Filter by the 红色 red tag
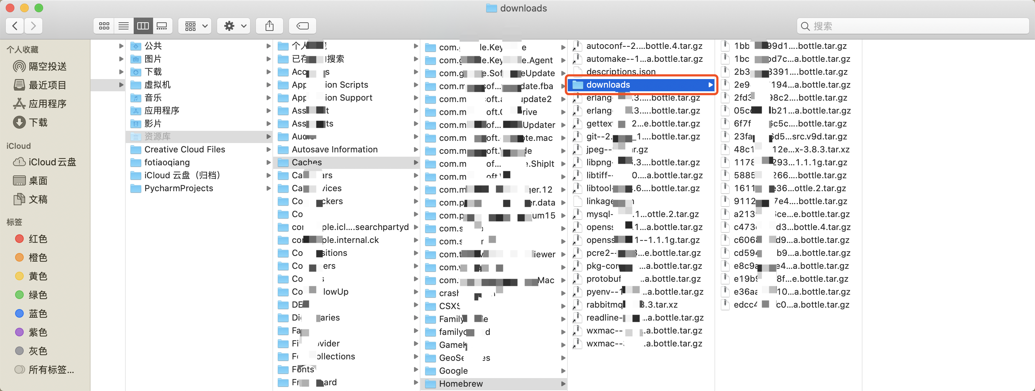The width and height of the screenshot is (1035, 391). pos(31,239)
